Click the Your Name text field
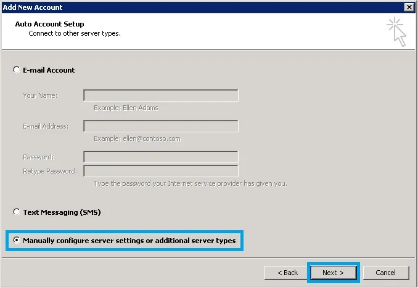The image size is (418, 288). point(160,95)
